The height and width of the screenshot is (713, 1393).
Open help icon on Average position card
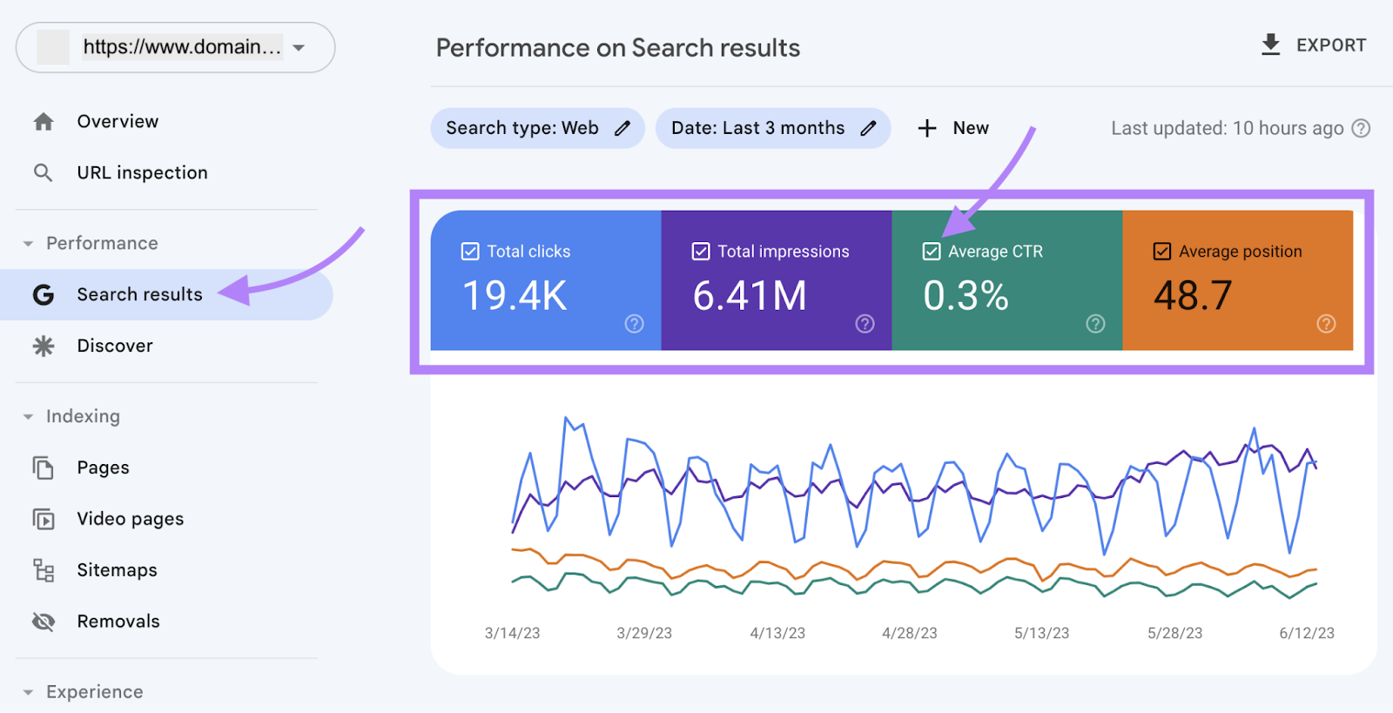[1326, 324]
